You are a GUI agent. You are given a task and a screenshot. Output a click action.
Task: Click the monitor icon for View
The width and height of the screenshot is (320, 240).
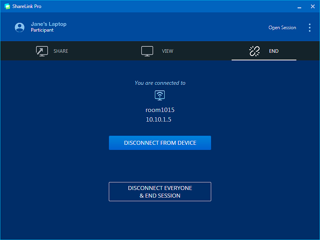point(147,51)
